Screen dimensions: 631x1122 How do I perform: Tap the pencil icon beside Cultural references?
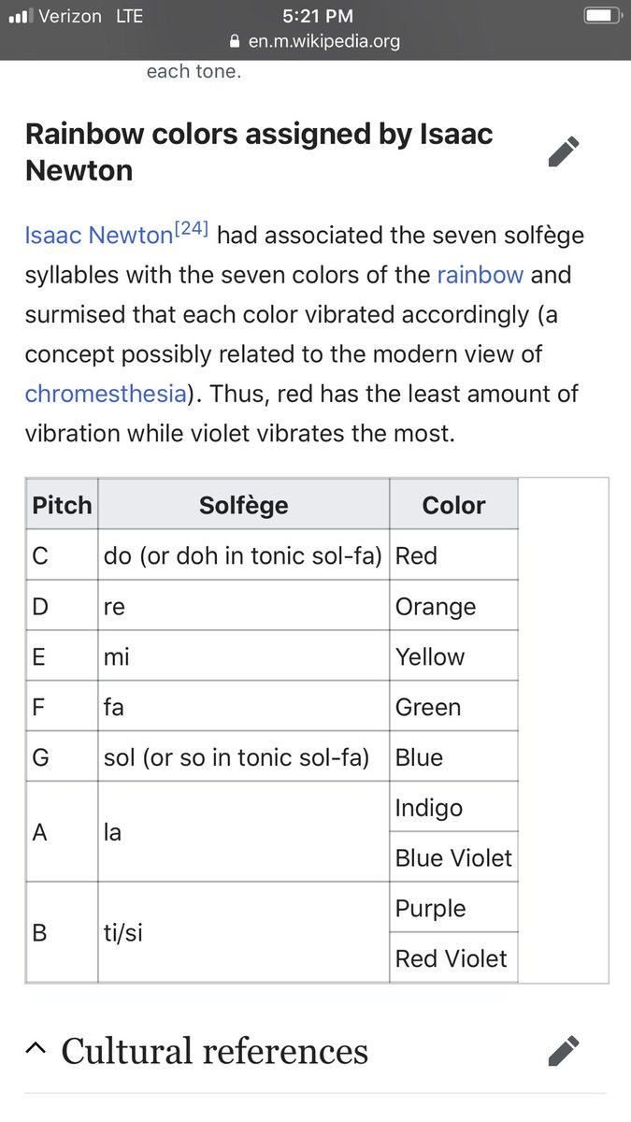564,1051
